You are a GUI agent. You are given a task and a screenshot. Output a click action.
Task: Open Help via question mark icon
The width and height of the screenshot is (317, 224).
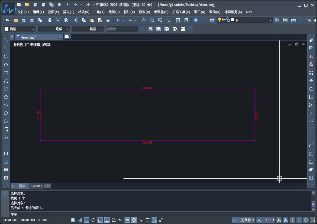point(196,20)
